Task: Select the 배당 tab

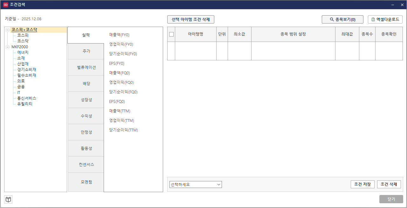Action: 86,84
